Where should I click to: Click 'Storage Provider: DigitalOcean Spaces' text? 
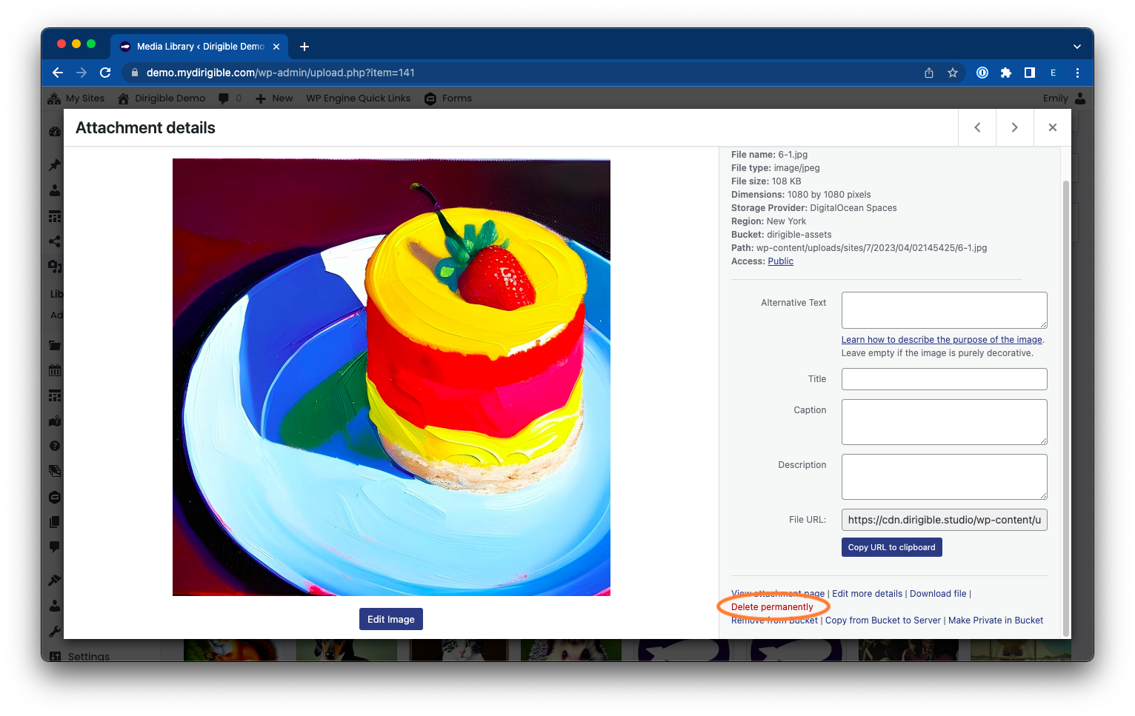(814, 208)
